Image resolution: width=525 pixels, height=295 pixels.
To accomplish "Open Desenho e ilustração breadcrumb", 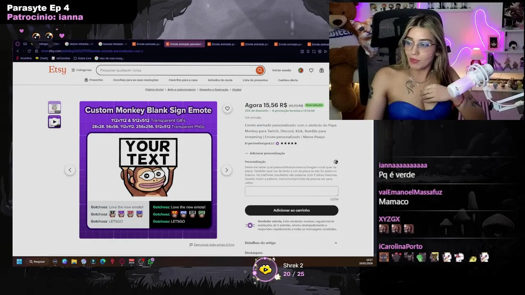I will click(214, 89).
